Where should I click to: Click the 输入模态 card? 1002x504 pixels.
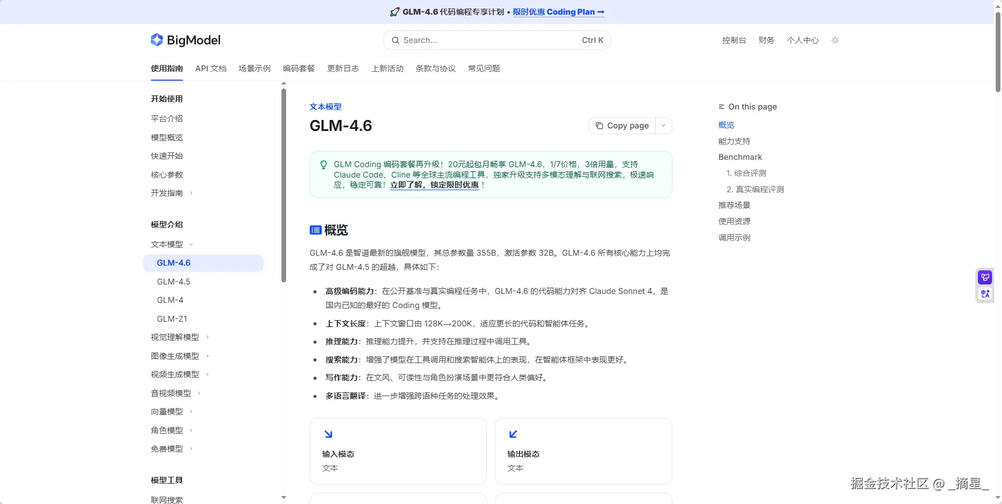point(398,451)
